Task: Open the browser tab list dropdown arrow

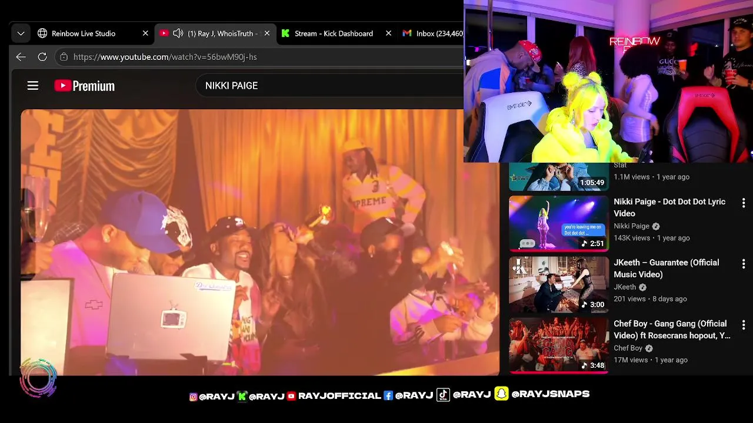Action: point(21,33)
